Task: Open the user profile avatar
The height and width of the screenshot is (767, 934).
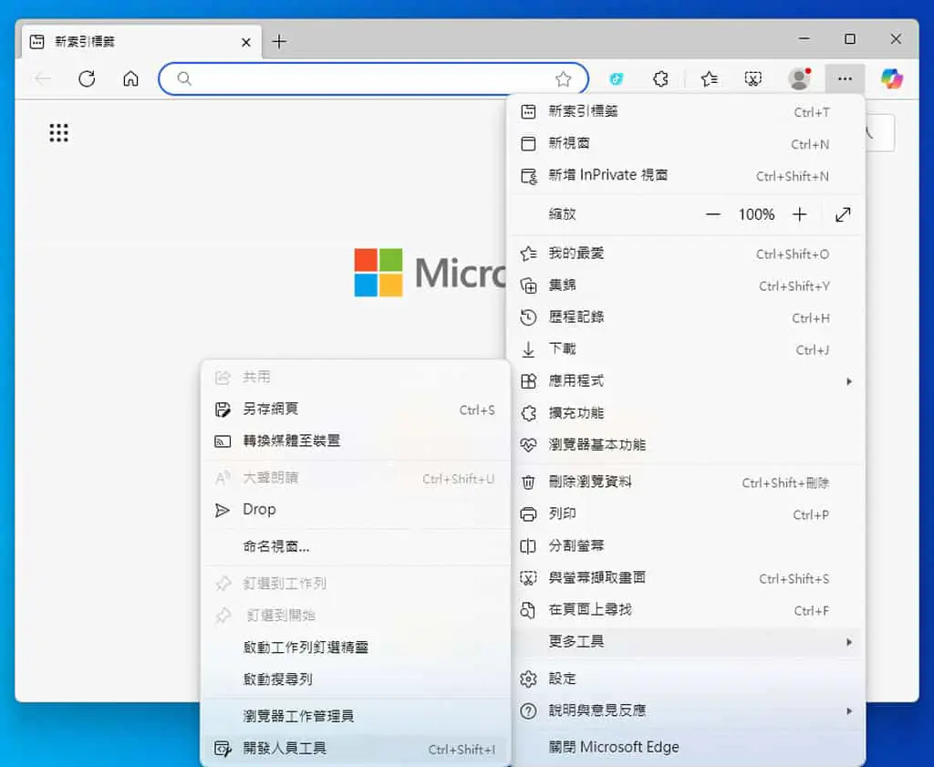Action: [799, 78]
